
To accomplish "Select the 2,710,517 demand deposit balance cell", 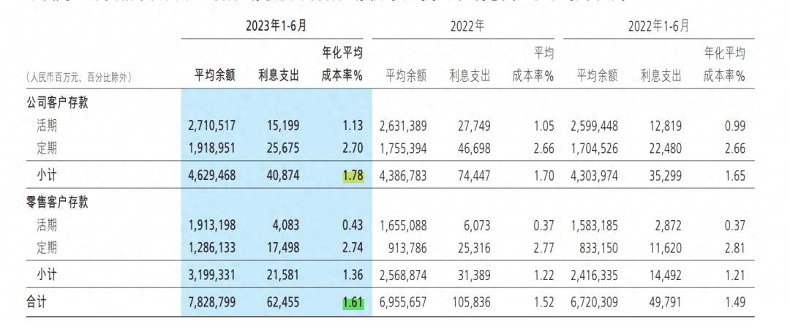I will 211,126.
